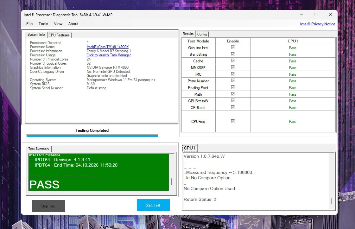Screen dimensions: 355x229
Task: Click the testing progress bar
Action: tap(92, 136)
